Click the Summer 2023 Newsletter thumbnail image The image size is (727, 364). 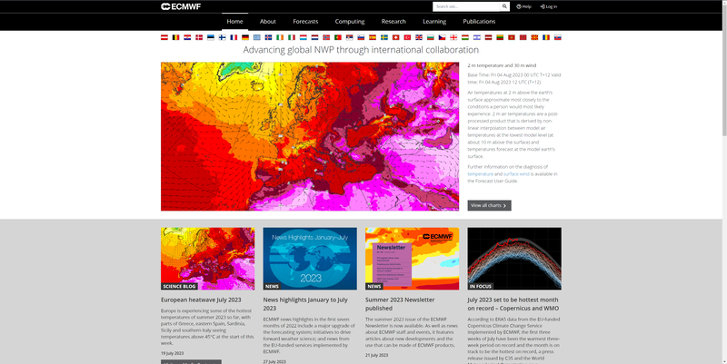(x=411, y=258)
